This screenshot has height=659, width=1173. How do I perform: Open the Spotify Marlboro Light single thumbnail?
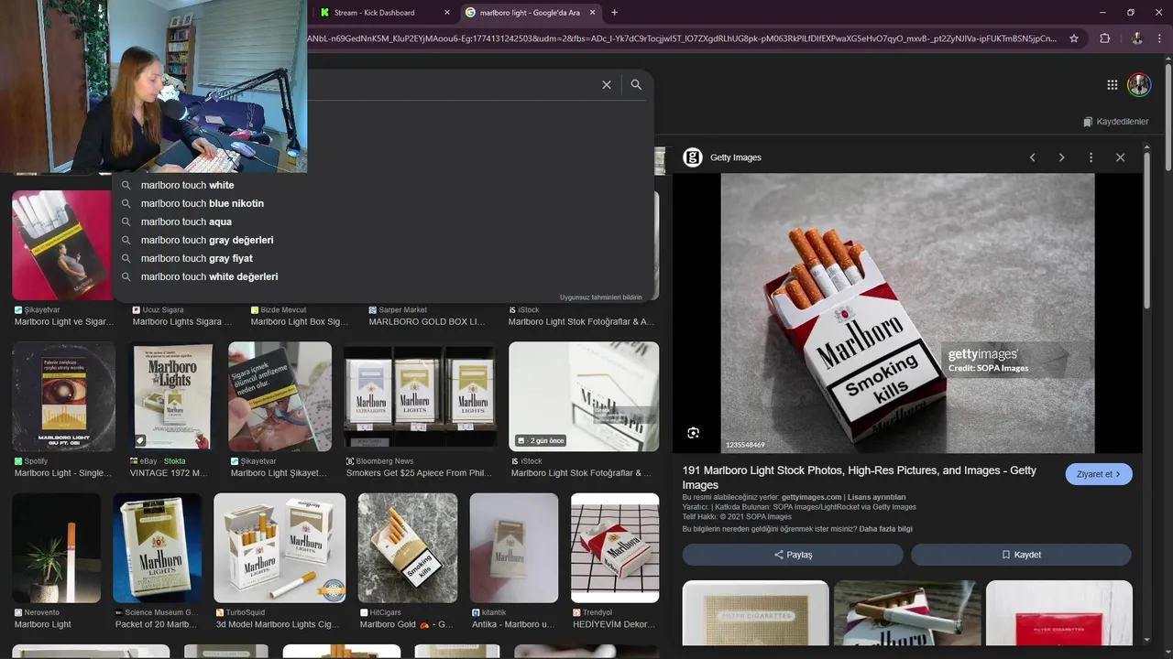click(x=63, y=396)
